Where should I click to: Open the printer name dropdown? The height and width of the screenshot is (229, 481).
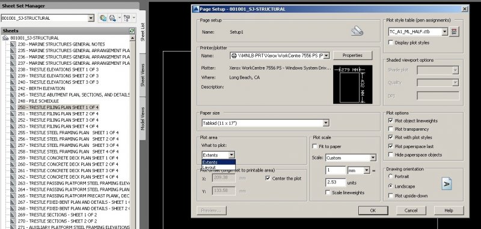point(326,56)
